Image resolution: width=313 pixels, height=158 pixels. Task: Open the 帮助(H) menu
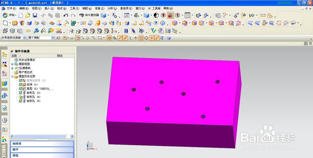(168, 8)
